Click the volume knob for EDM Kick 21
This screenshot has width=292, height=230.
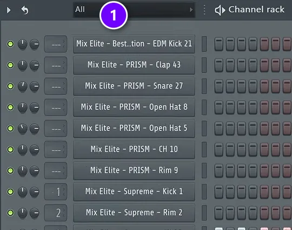point(35,44)
